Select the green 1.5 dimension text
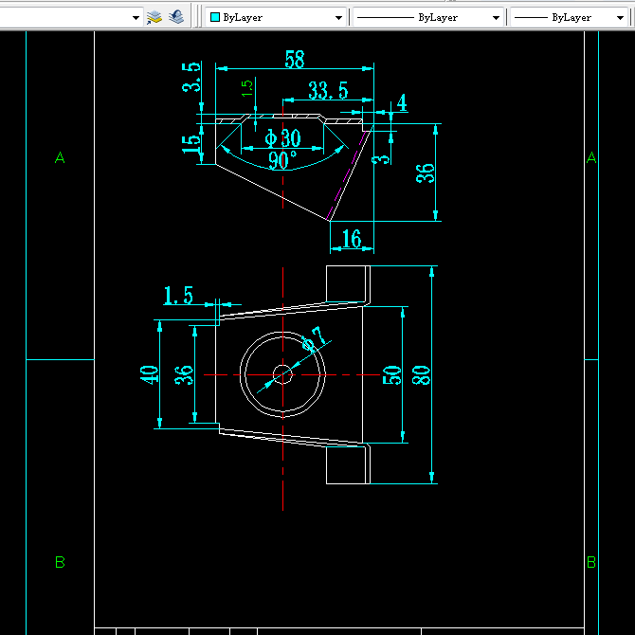The height and width of the screenshot is (635, 635). click(x=246, y=88)
